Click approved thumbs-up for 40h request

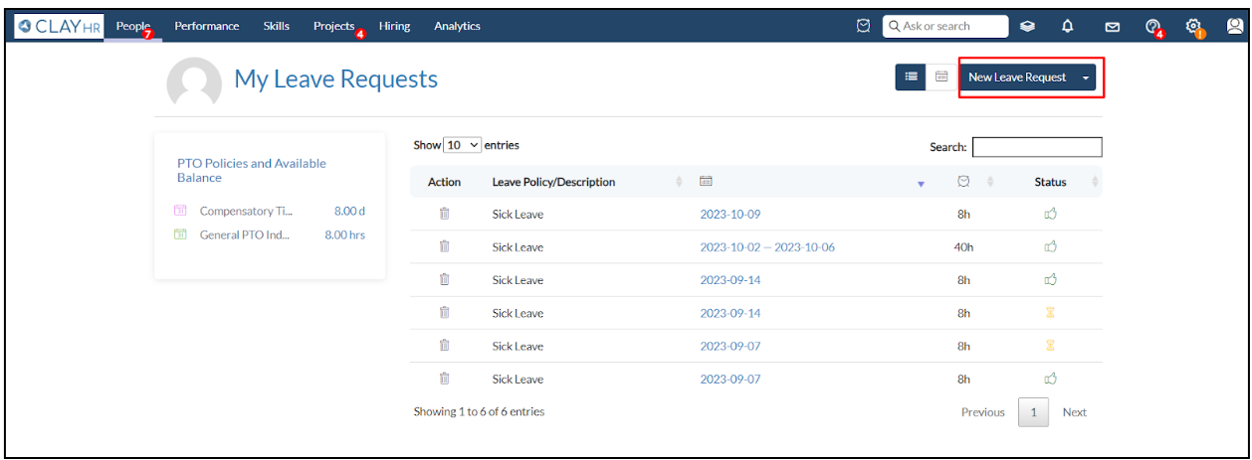pos(1050,246)
